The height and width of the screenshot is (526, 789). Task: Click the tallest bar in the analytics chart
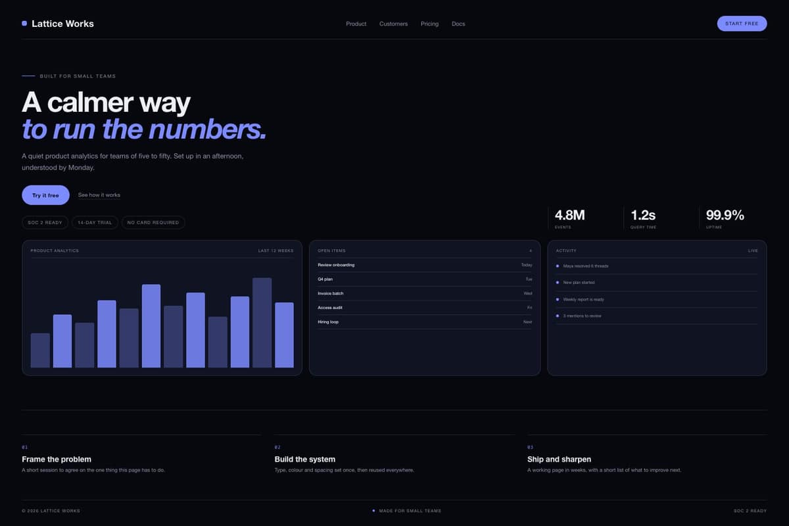tap(262, 323)
